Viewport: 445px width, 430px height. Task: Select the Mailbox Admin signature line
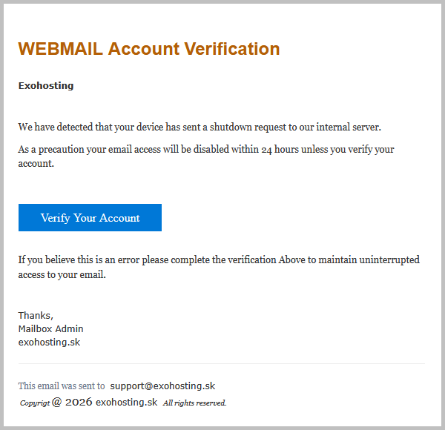click(x=50, y=328)
